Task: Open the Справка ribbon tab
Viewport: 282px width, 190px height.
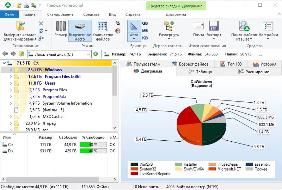Action: point(133,14)
